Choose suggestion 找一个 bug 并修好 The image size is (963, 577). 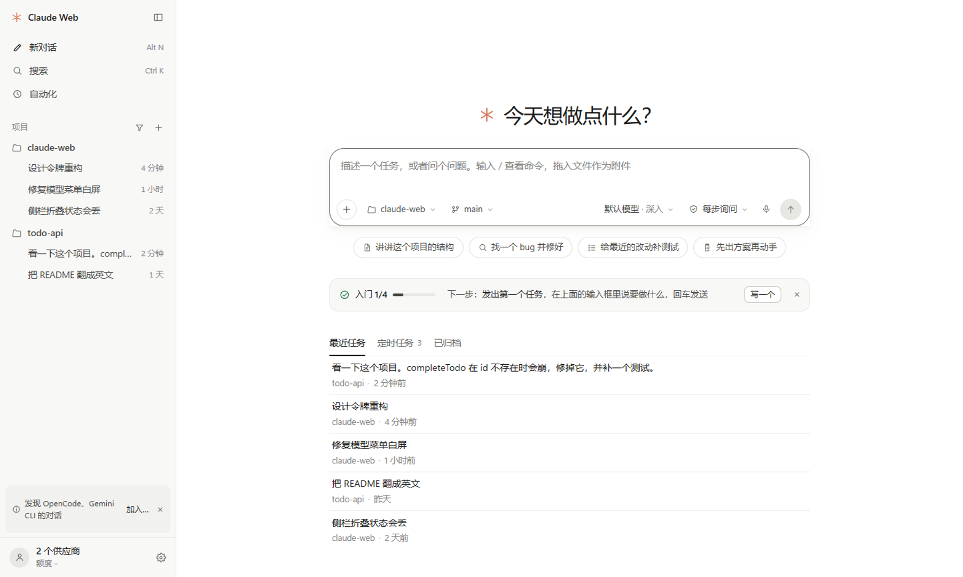(x=521, y=247)
